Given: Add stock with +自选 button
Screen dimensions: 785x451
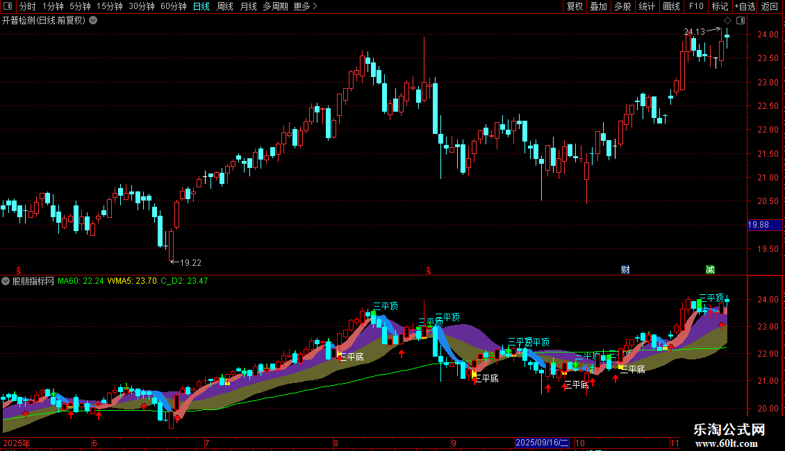Looking at the screenshot, I should click(745, 6).
